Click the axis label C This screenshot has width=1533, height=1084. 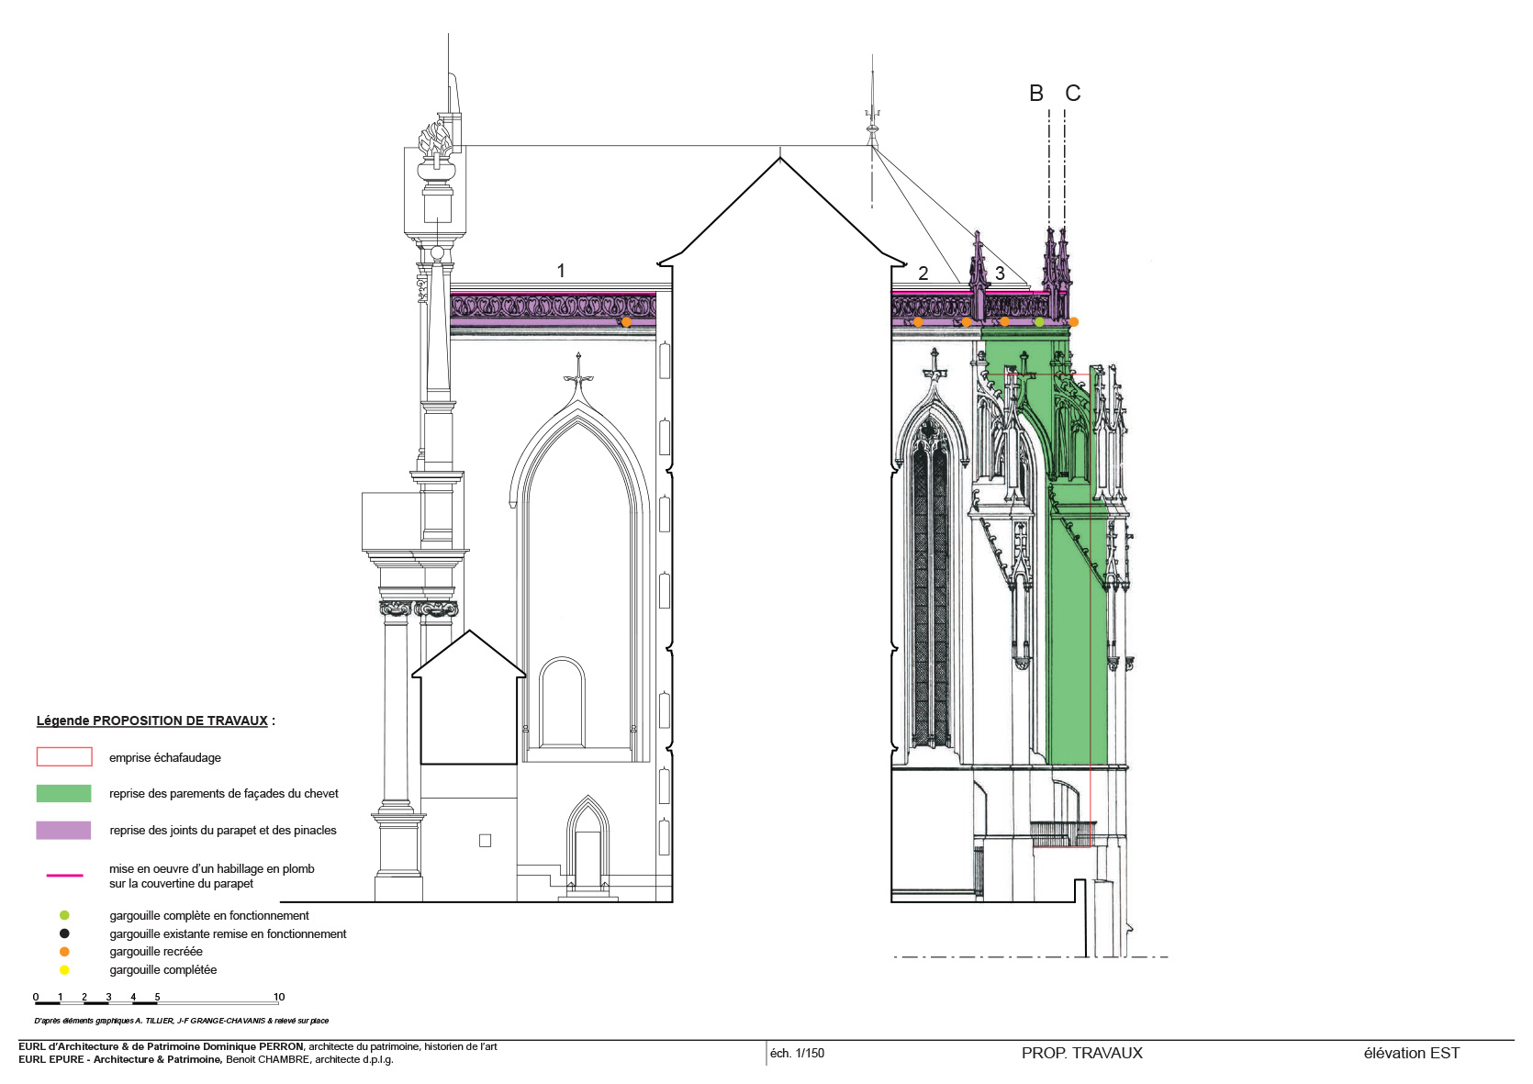[1072, 94]
